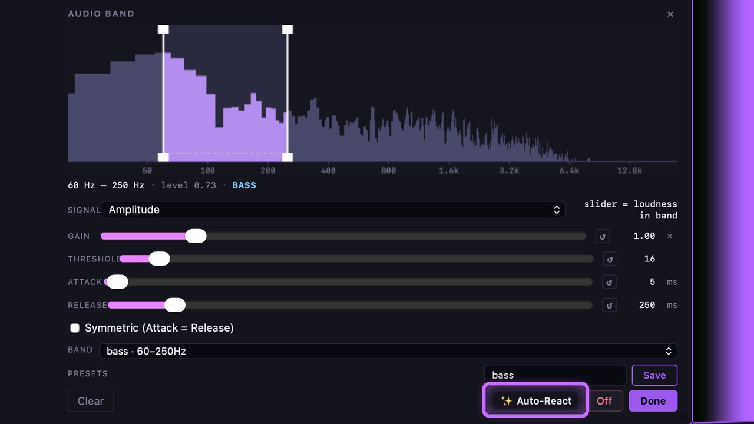Click the 800 frequency axis label
754x424 pixels.
(388, 171)
